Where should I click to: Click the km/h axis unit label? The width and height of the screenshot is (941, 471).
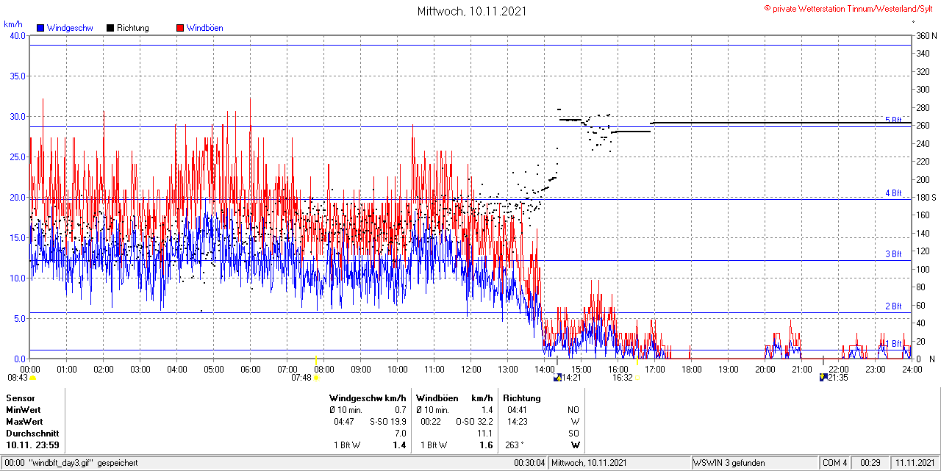point(14,24)
